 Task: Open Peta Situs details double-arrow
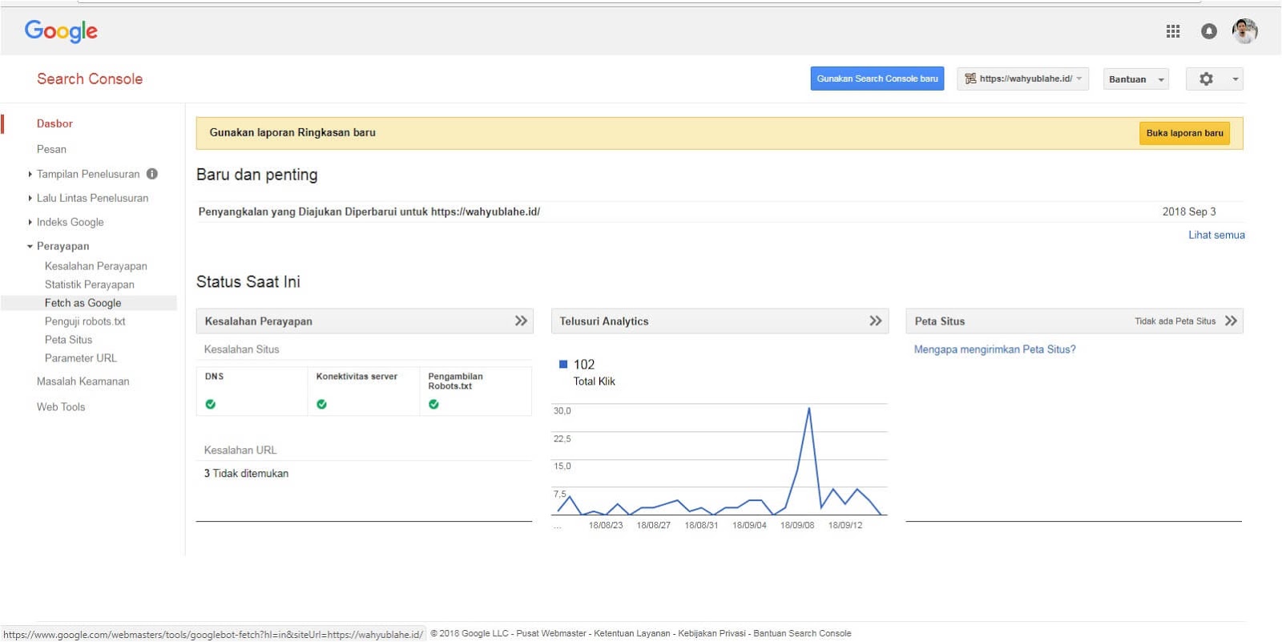pyautogui.click(x=1231, y=321)
